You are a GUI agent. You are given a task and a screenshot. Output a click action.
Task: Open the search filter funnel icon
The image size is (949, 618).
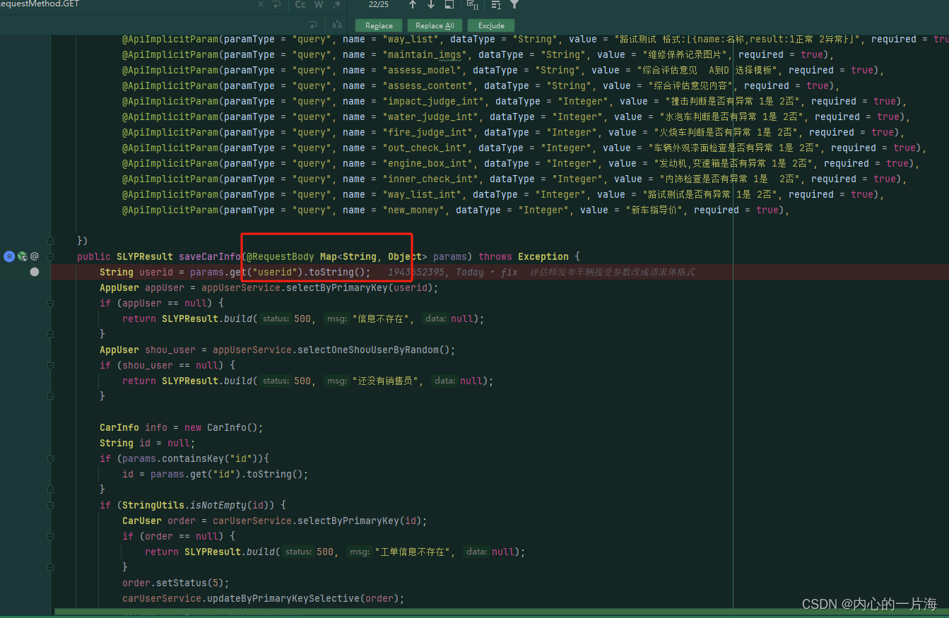[514, 4]
